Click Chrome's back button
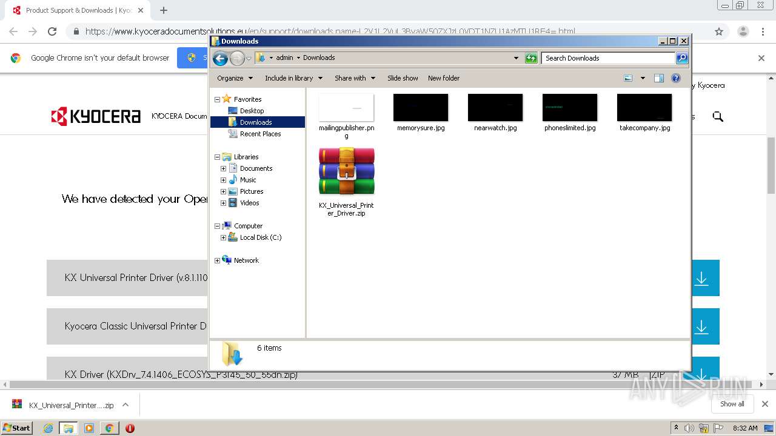Image resolution: width=776 pixels, height=436 pixels. coord(13,31)
